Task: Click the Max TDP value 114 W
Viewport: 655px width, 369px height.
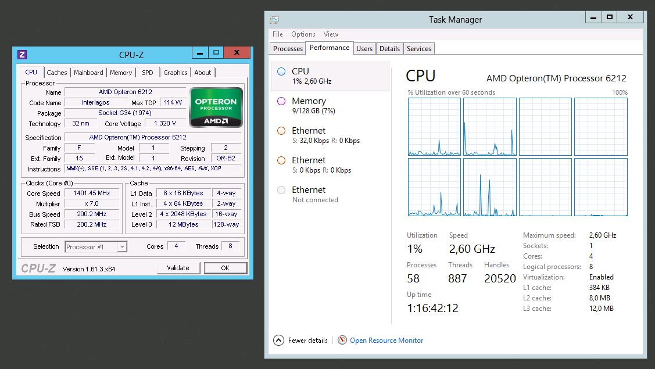Action: tap(173, 102)
